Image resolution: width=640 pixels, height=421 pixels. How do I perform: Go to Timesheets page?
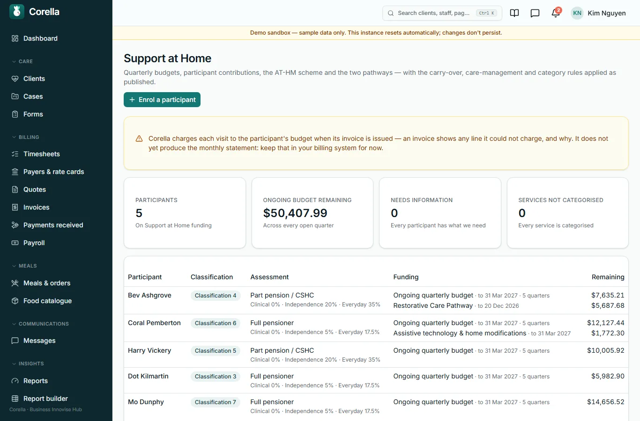tap(56, 154)
